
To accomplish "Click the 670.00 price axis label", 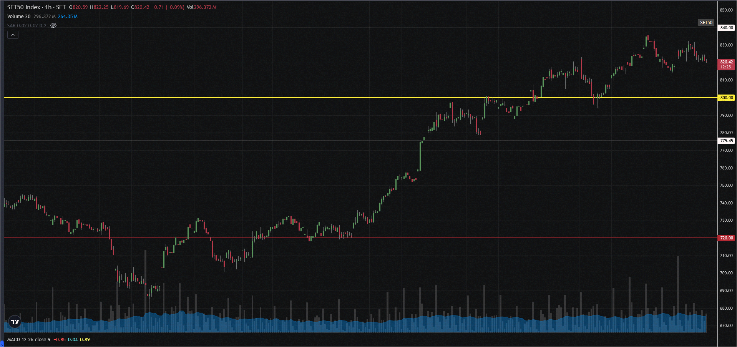I will (726, 325).
